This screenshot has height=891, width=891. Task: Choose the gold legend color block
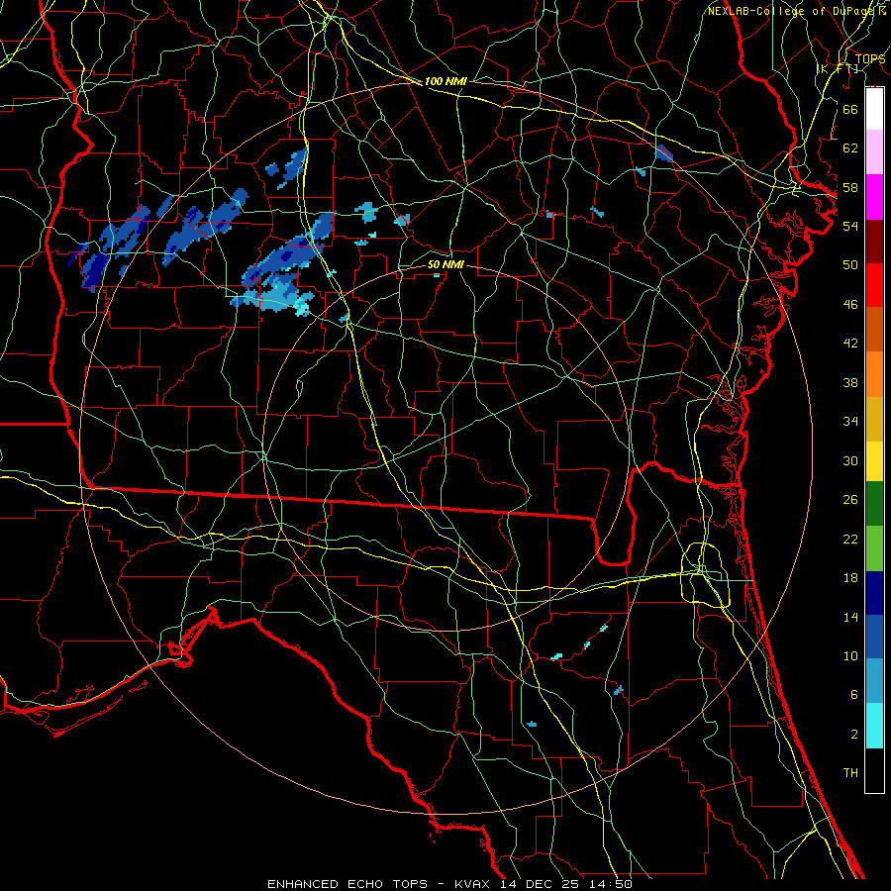[x=874, y=419]
